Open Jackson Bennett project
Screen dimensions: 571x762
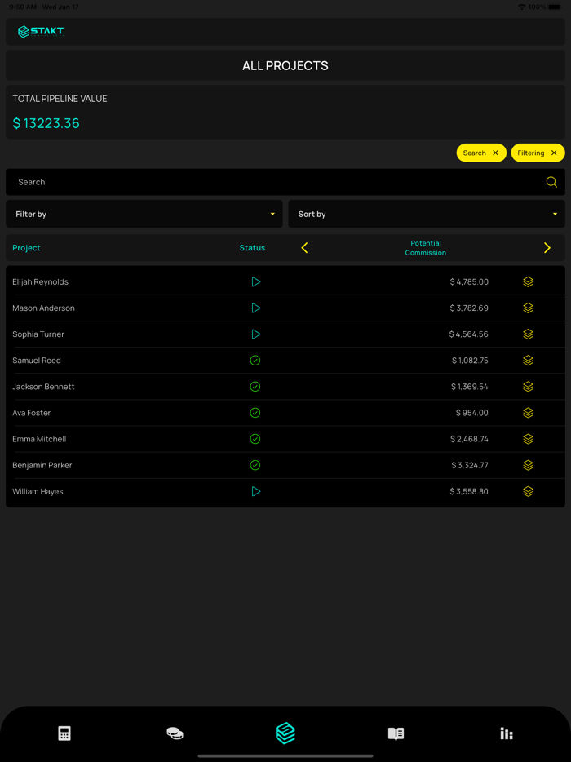coord(44,387)
